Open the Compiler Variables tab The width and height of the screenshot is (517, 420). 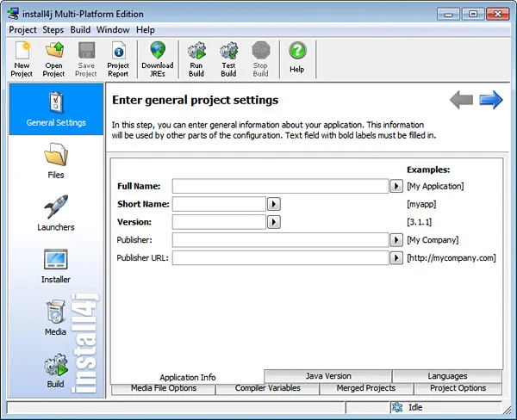tap(268, 388)
